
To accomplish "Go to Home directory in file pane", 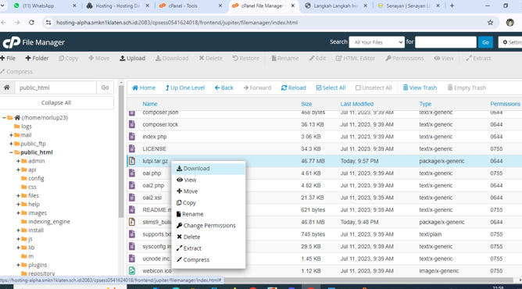I will [x=144, y=87].
